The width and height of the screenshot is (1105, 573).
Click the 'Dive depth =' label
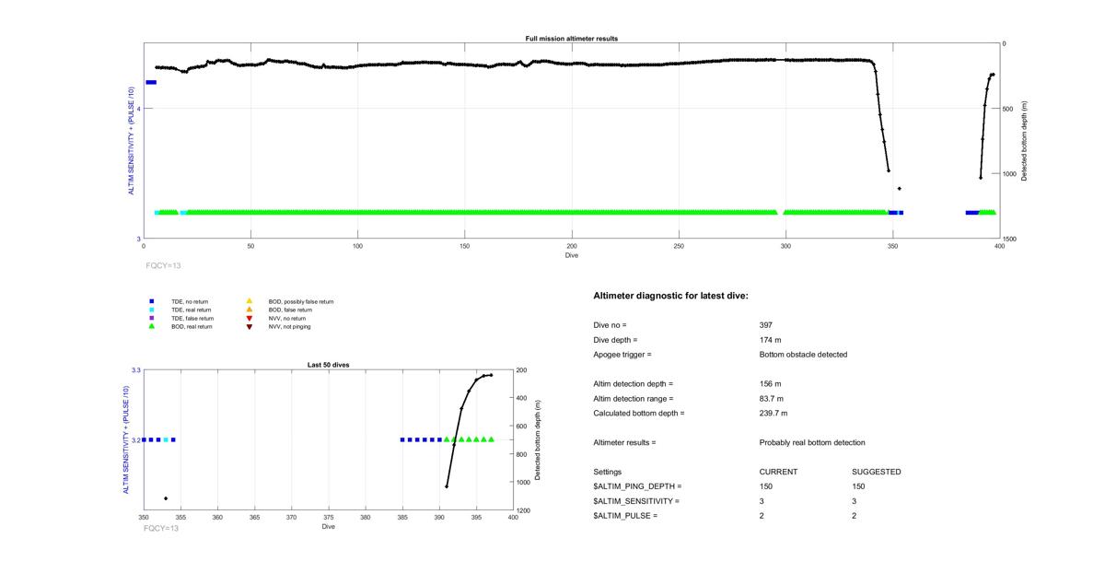[x=616, y=340]
